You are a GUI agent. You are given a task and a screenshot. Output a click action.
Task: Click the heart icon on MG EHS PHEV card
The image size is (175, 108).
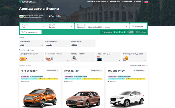pos(144,71)
